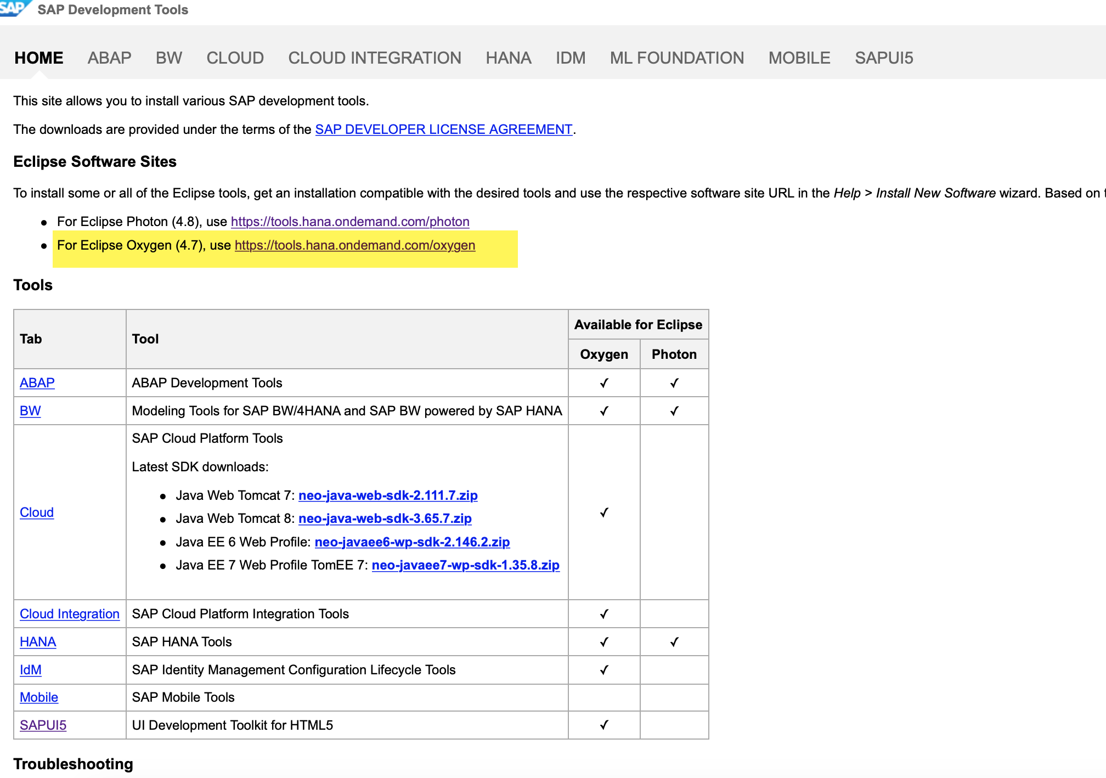The width and height of the screenshot is (1106, 778).
Task: Open the HANA navigation tab
Action: [x=509, y=58]
